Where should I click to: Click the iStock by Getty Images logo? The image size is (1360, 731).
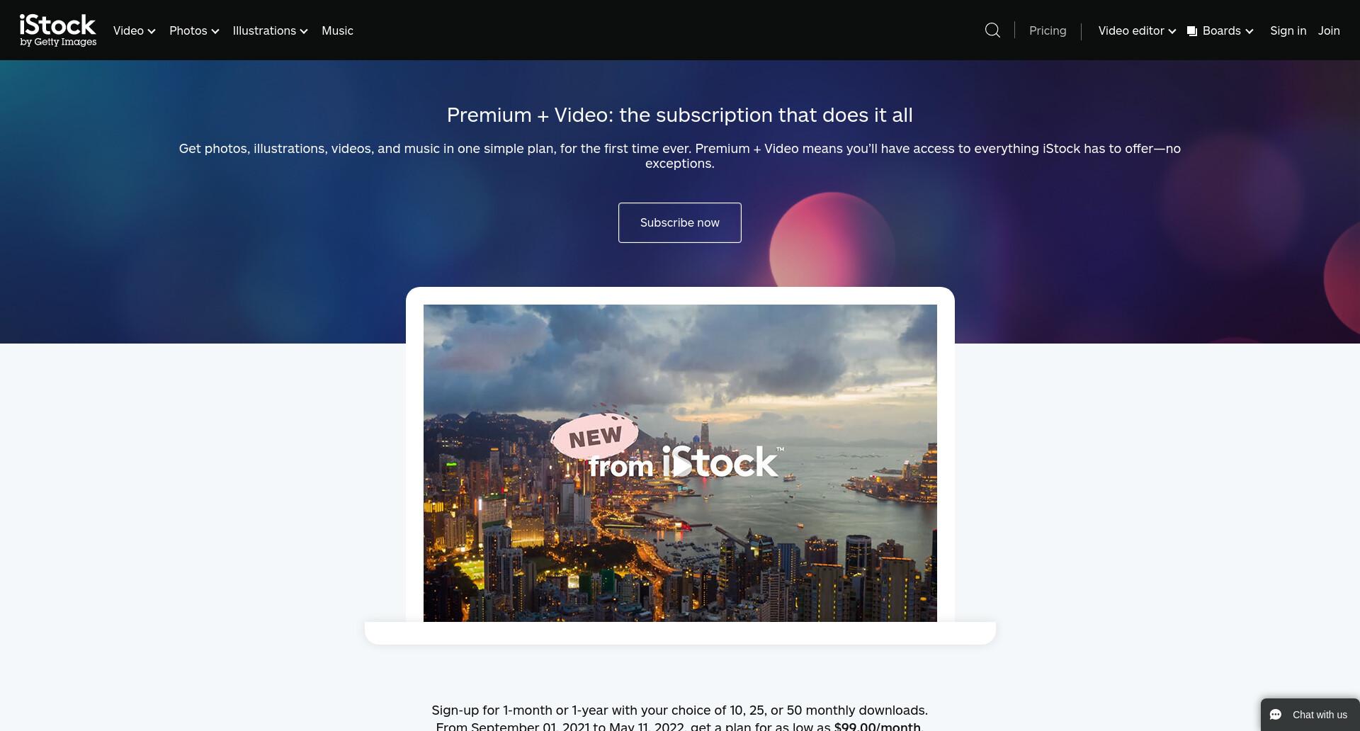point(58,30)
